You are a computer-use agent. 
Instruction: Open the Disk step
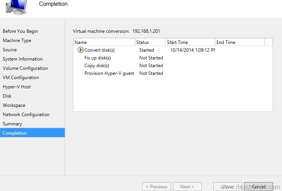(7, 96)
